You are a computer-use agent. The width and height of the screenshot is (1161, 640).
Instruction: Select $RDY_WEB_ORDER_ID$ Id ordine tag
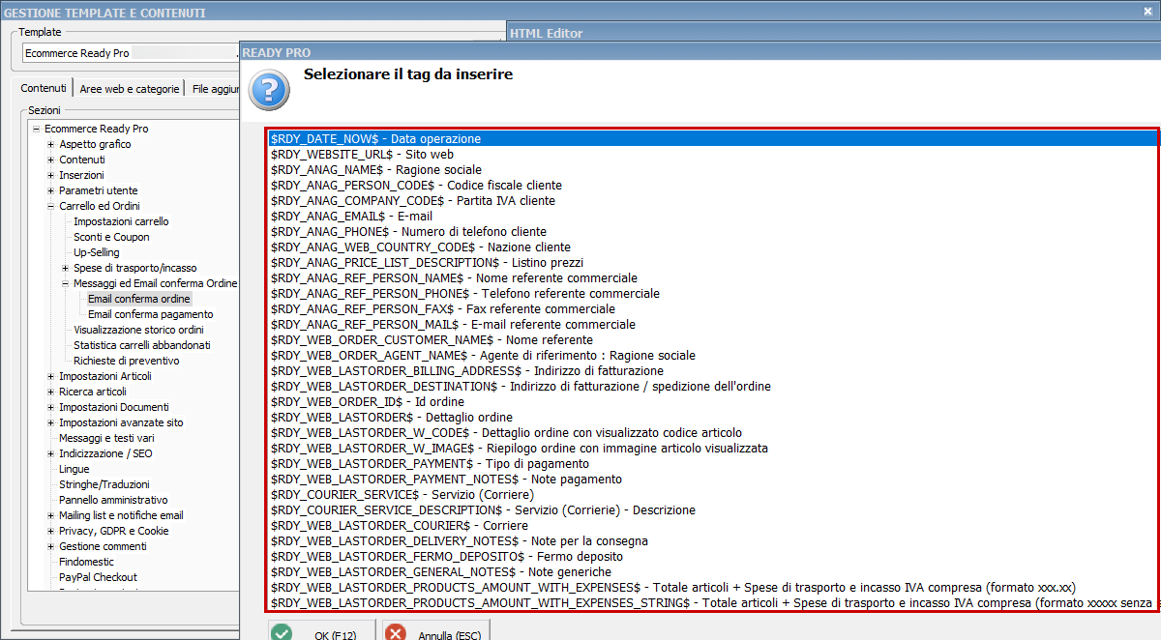pyautogui.click(x=712, y=402)
